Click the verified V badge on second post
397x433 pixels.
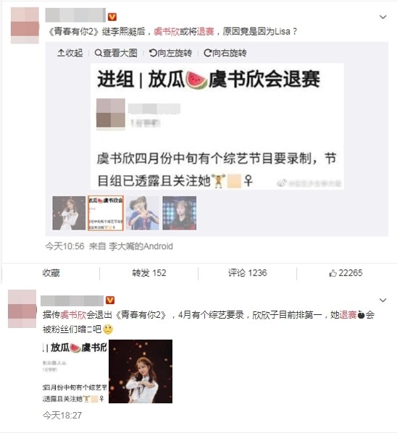[110, 300]
